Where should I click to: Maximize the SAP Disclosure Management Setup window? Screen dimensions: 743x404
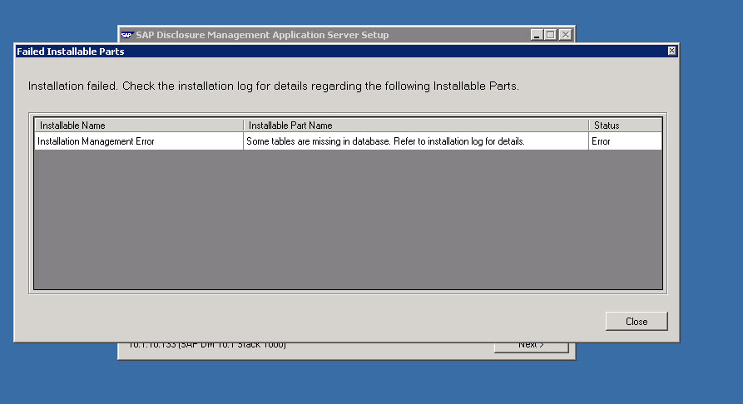tap(551, 35)
